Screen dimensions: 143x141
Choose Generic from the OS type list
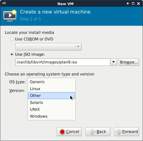point(51,82)
